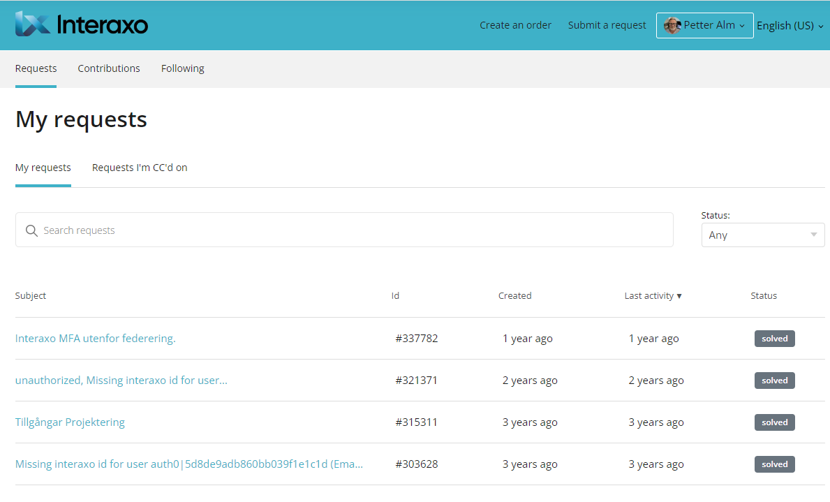The width and height of the screenshot is (830, 502).
Task: Click the request id #321371
Action: pos(416,381)
